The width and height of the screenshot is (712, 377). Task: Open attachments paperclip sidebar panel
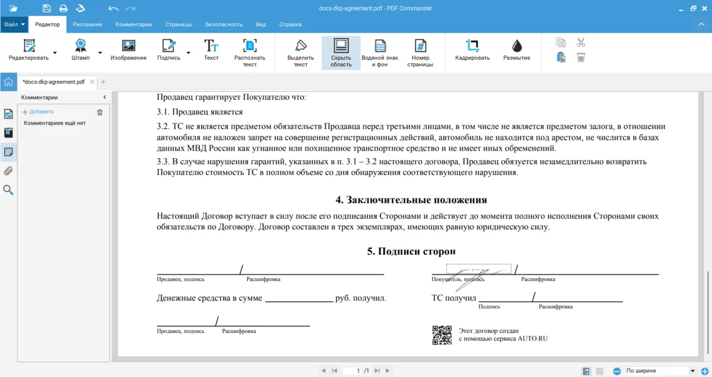[x=8, y=171]
